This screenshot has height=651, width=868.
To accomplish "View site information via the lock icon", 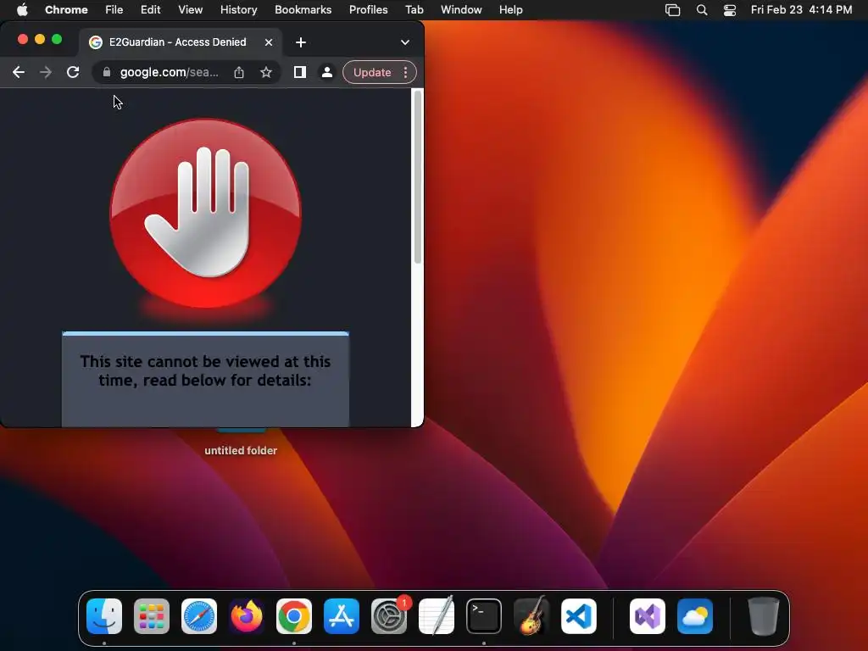I will point(107,73).
